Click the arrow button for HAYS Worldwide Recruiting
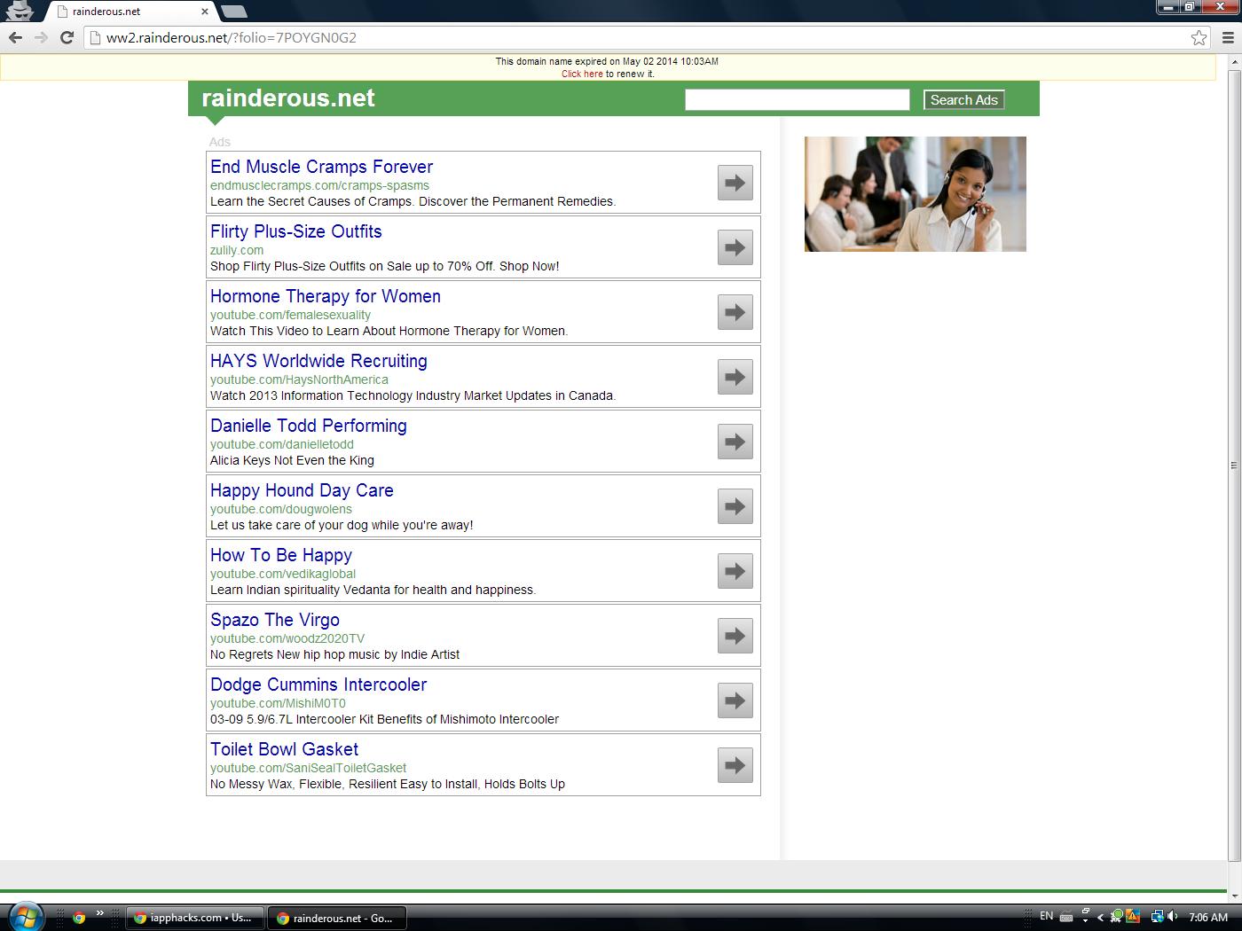 tap(735, 377)
